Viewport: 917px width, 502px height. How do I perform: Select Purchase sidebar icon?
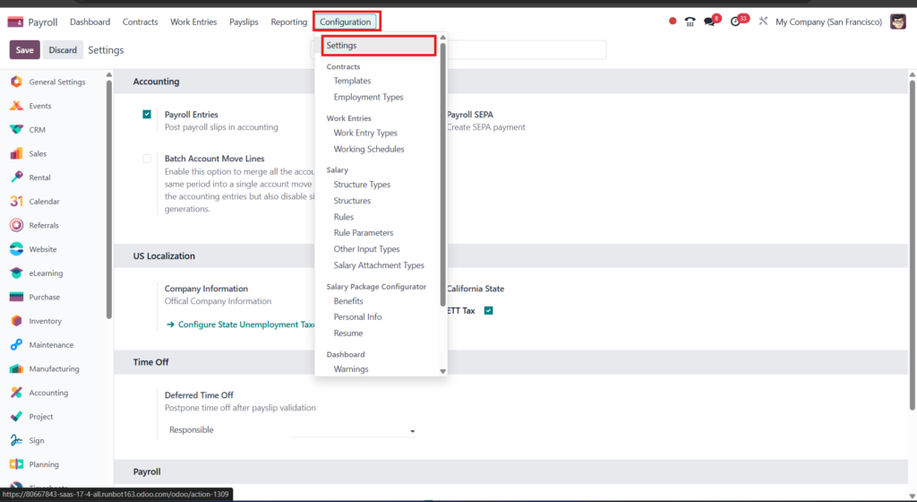click(x=16, y=298)
